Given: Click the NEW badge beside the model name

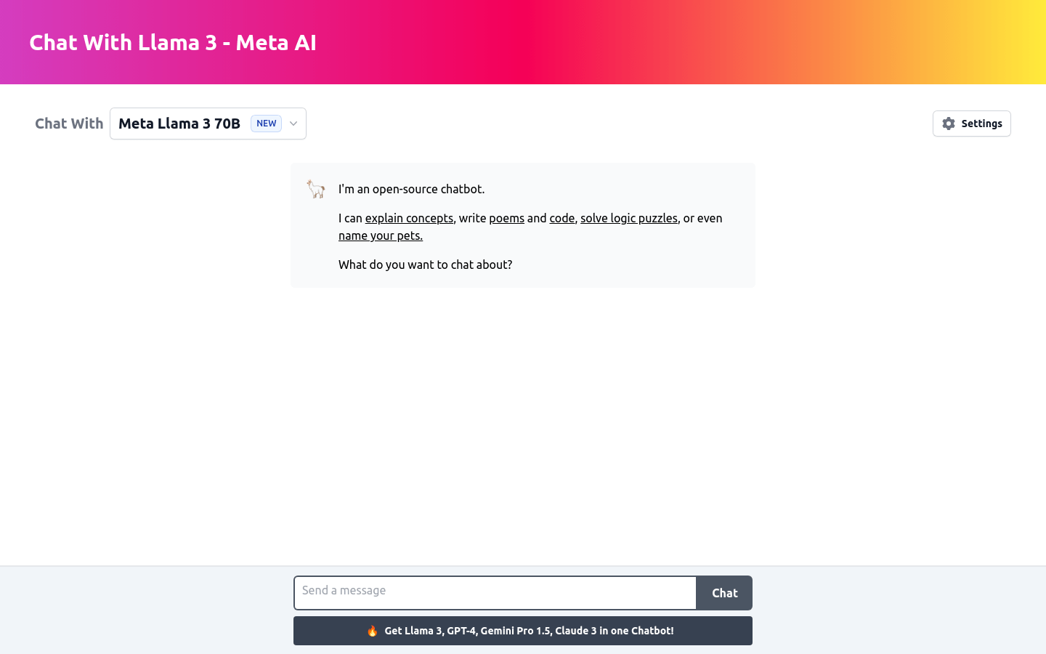Looking at the screenshot, I should tap(266, 124).
